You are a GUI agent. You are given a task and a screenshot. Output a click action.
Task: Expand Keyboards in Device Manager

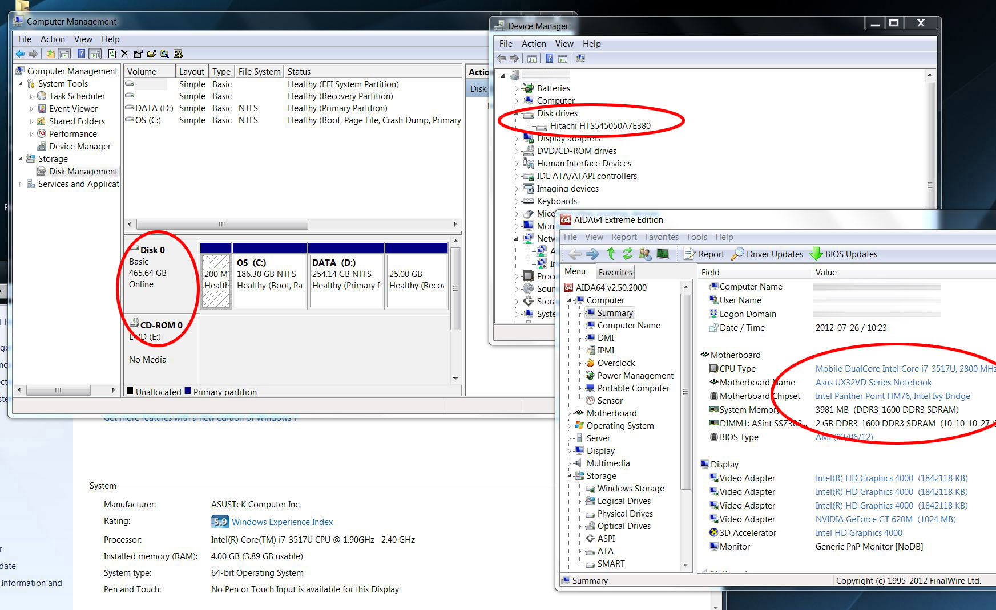click(517, 201)
